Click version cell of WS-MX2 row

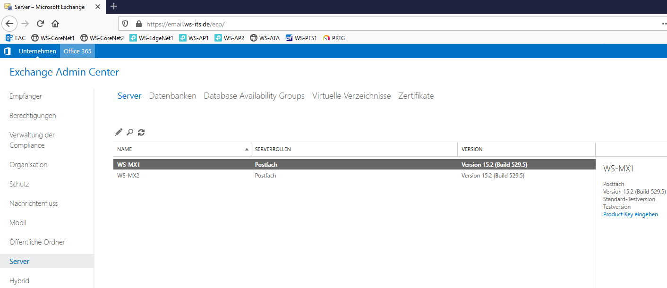493,176
